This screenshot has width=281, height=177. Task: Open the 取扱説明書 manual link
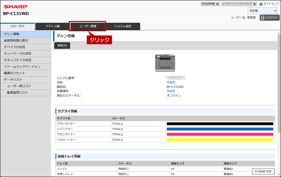(x=210, y=4)
